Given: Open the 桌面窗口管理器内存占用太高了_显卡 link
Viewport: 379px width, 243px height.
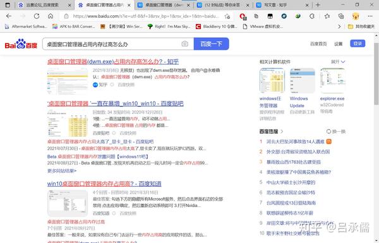Looking at the screenshot, I should tap(100, 141).
